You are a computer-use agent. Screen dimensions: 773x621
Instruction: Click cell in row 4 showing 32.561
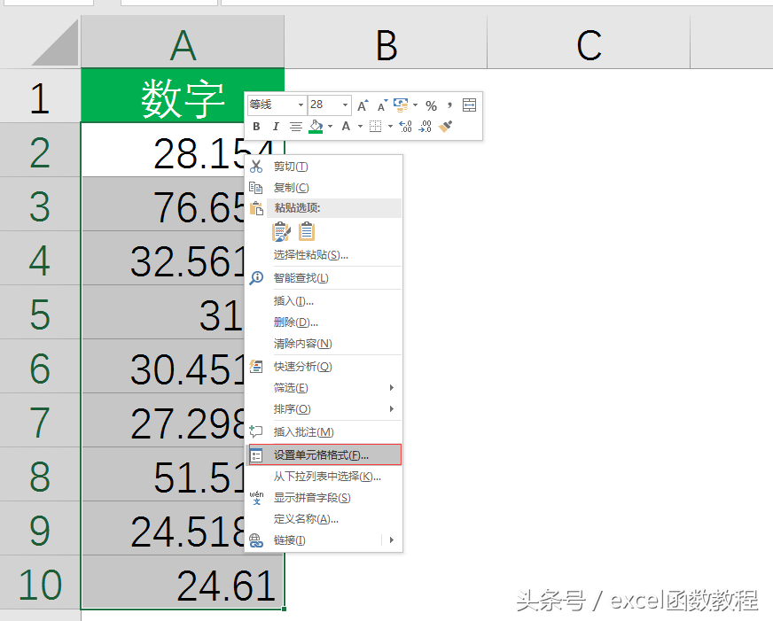click(163, 258)
